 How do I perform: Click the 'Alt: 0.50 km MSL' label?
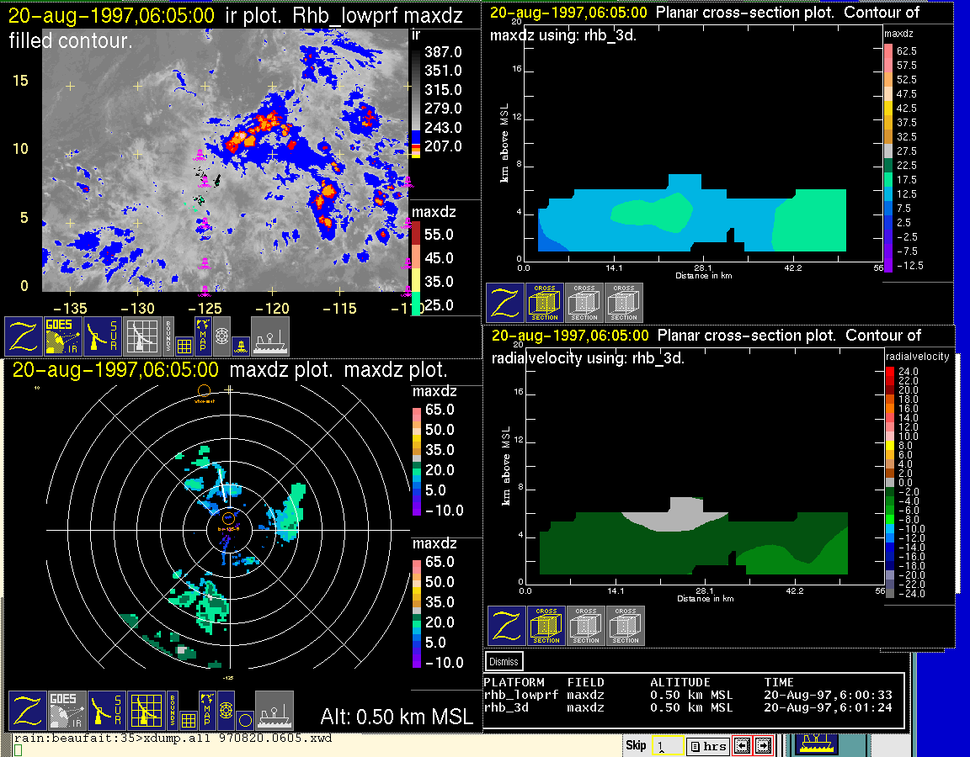pyautogui.click(x=397, y=717)
